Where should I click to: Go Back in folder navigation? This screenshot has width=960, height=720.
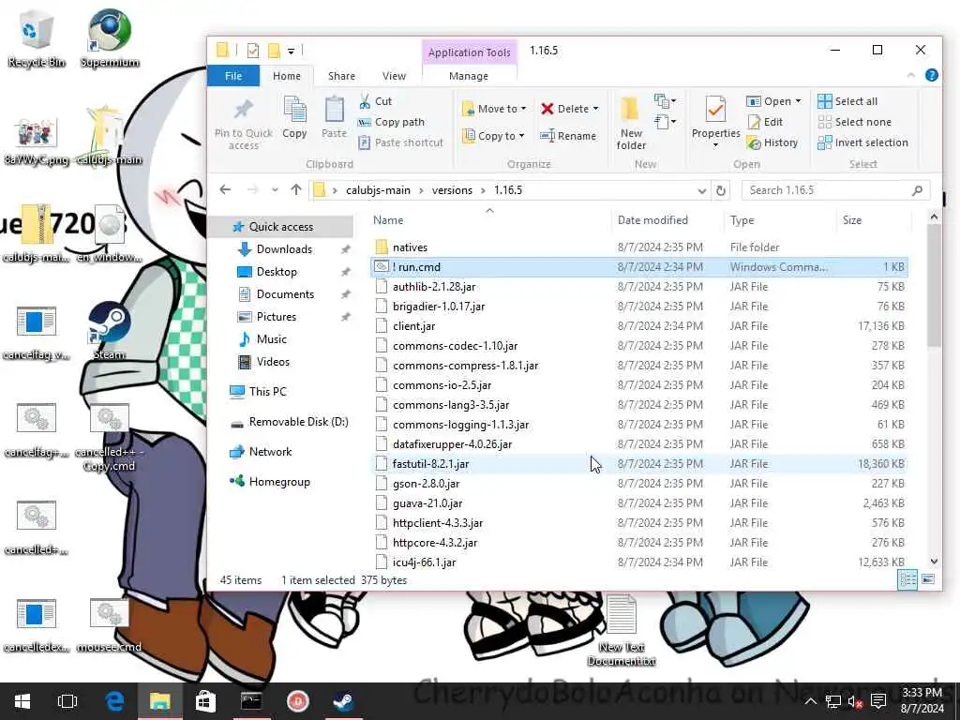225,189
